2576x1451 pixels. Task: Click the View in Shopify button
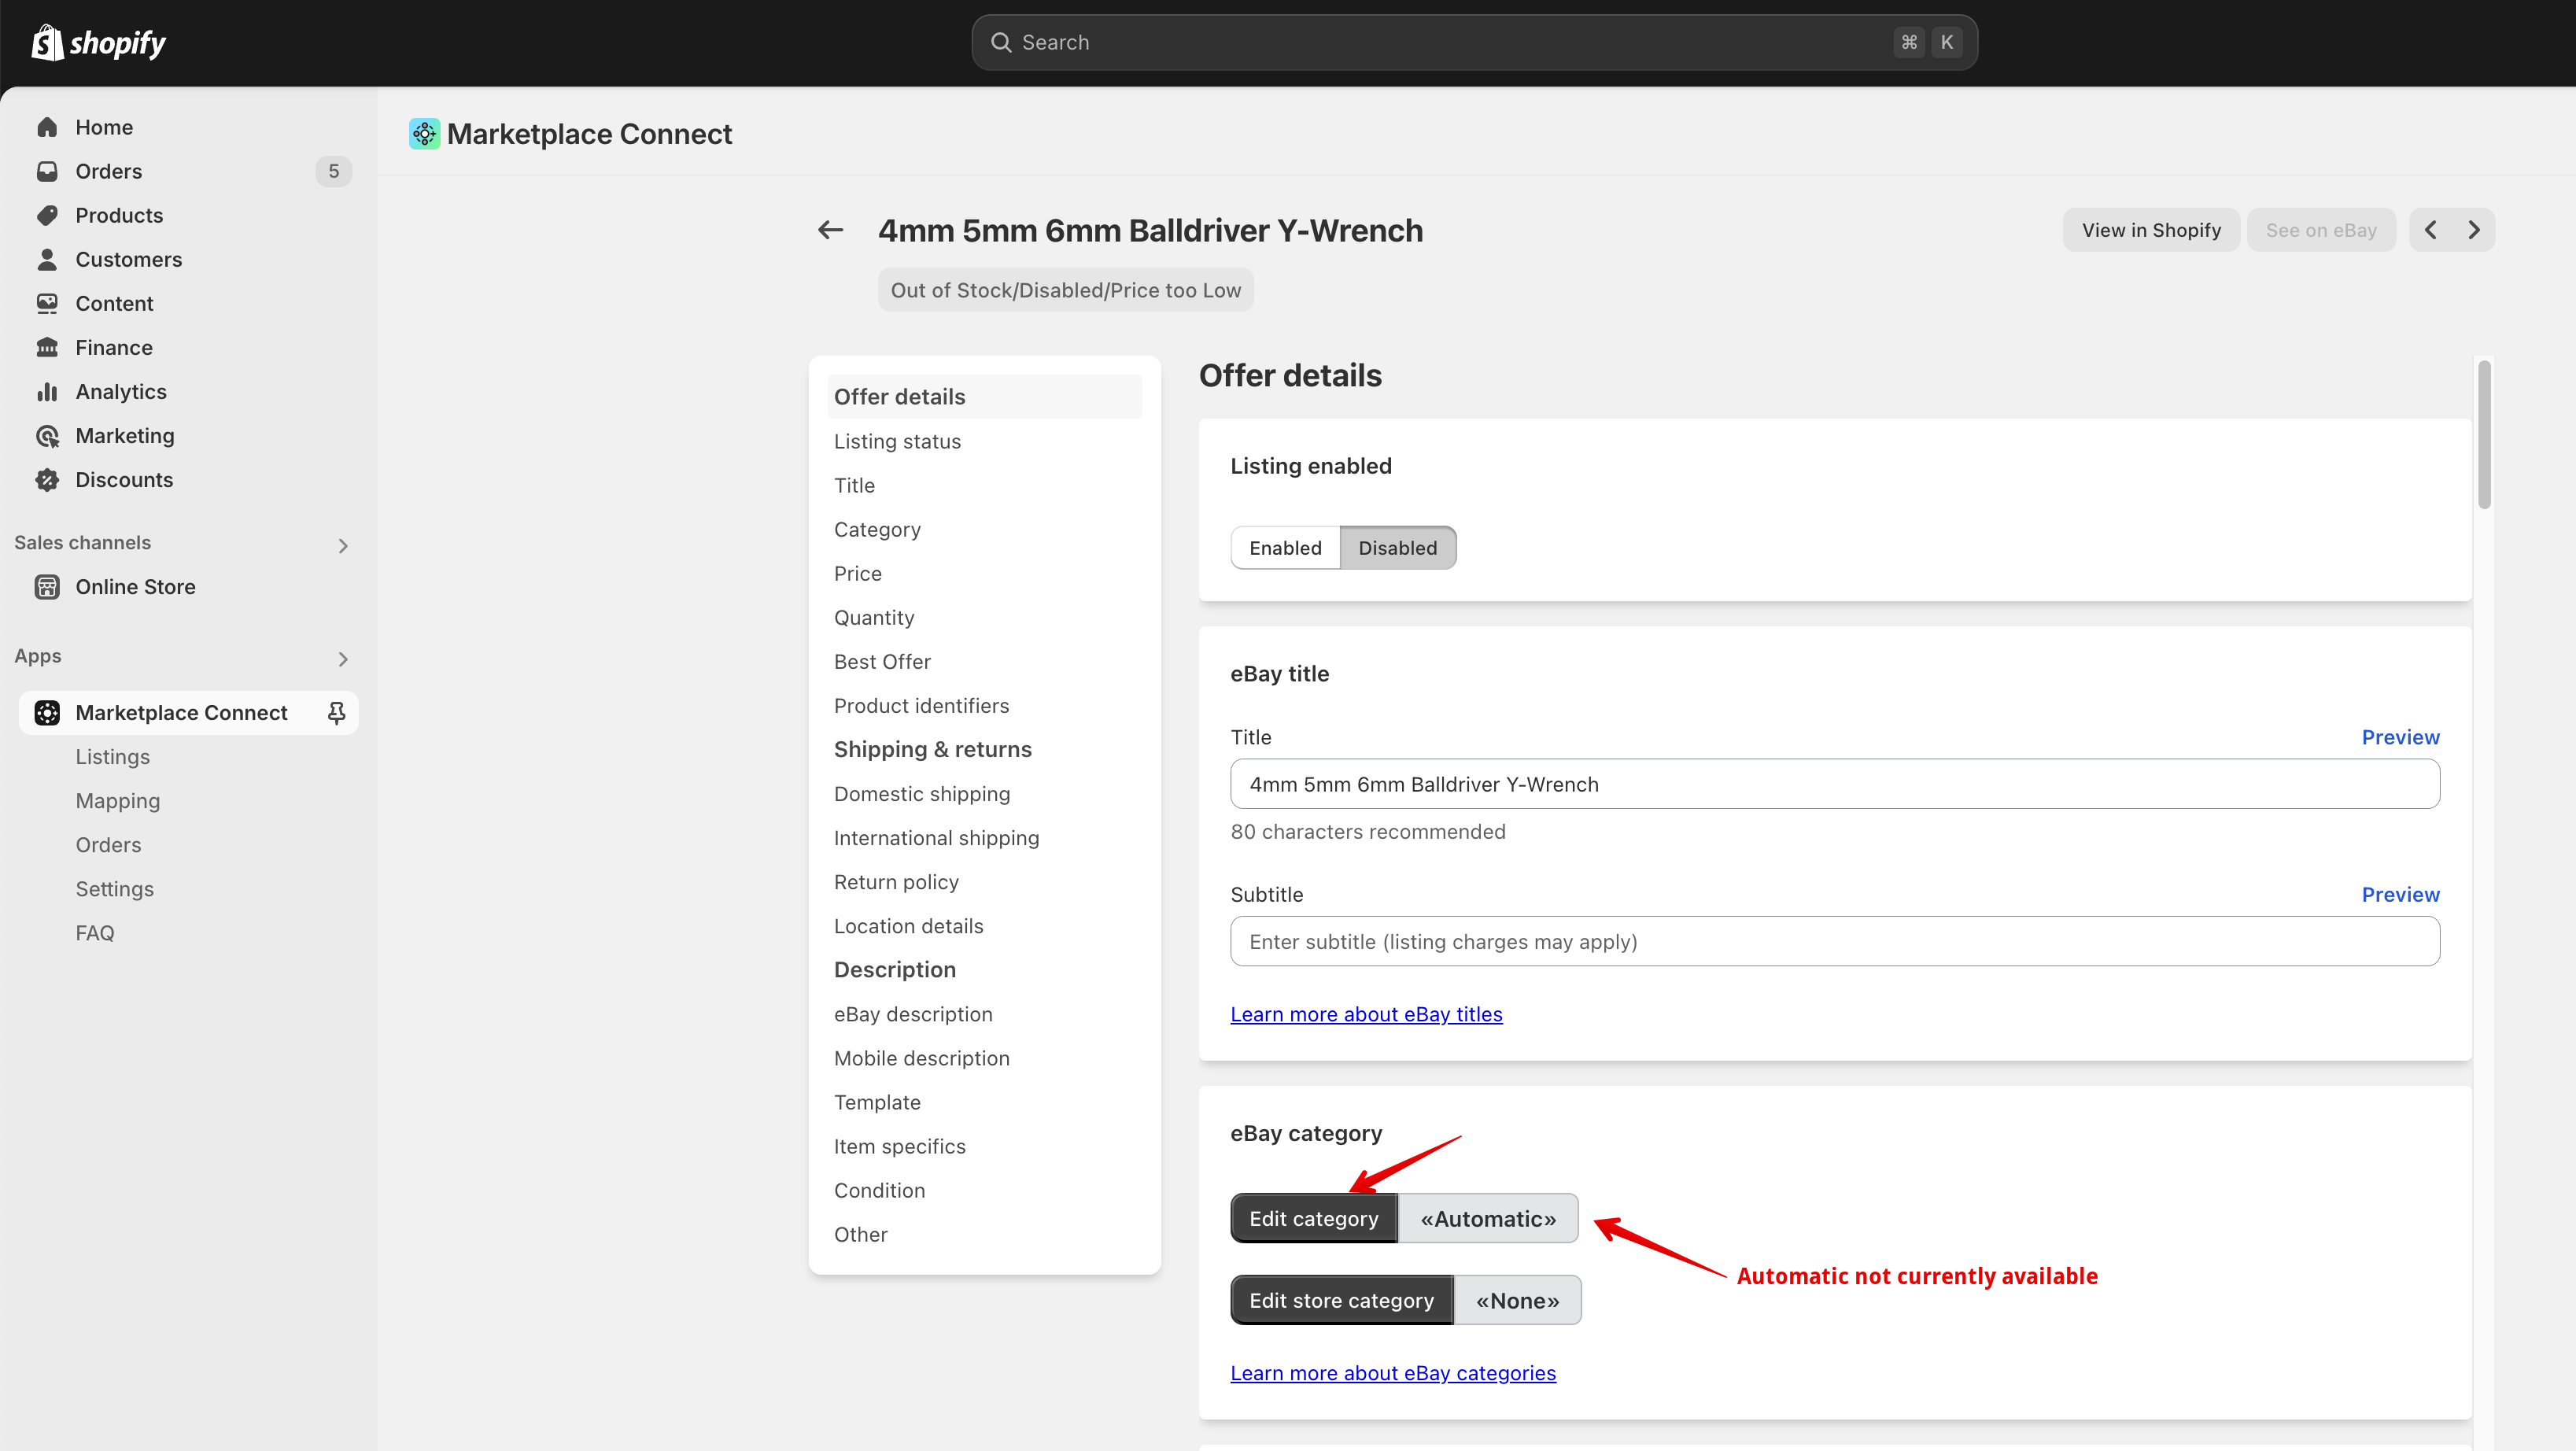[x=2151, y=230]
